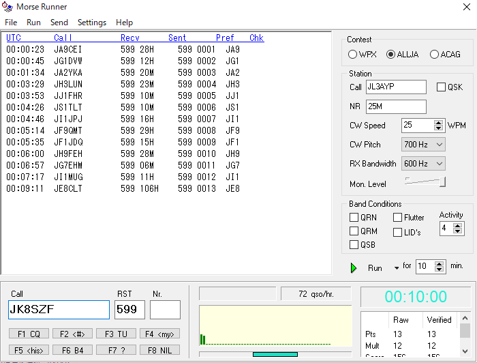Click the waterfall spectrum display area

coord(275,326)
